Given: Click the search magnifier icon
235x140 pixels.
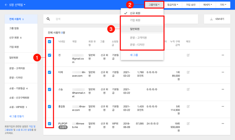Looking at the screenshot, I should point(48,19).
